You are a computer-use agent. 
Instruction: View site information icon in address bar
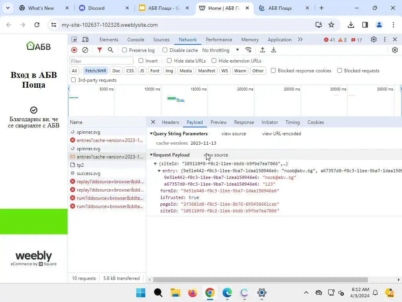click(x=53, y=25)
